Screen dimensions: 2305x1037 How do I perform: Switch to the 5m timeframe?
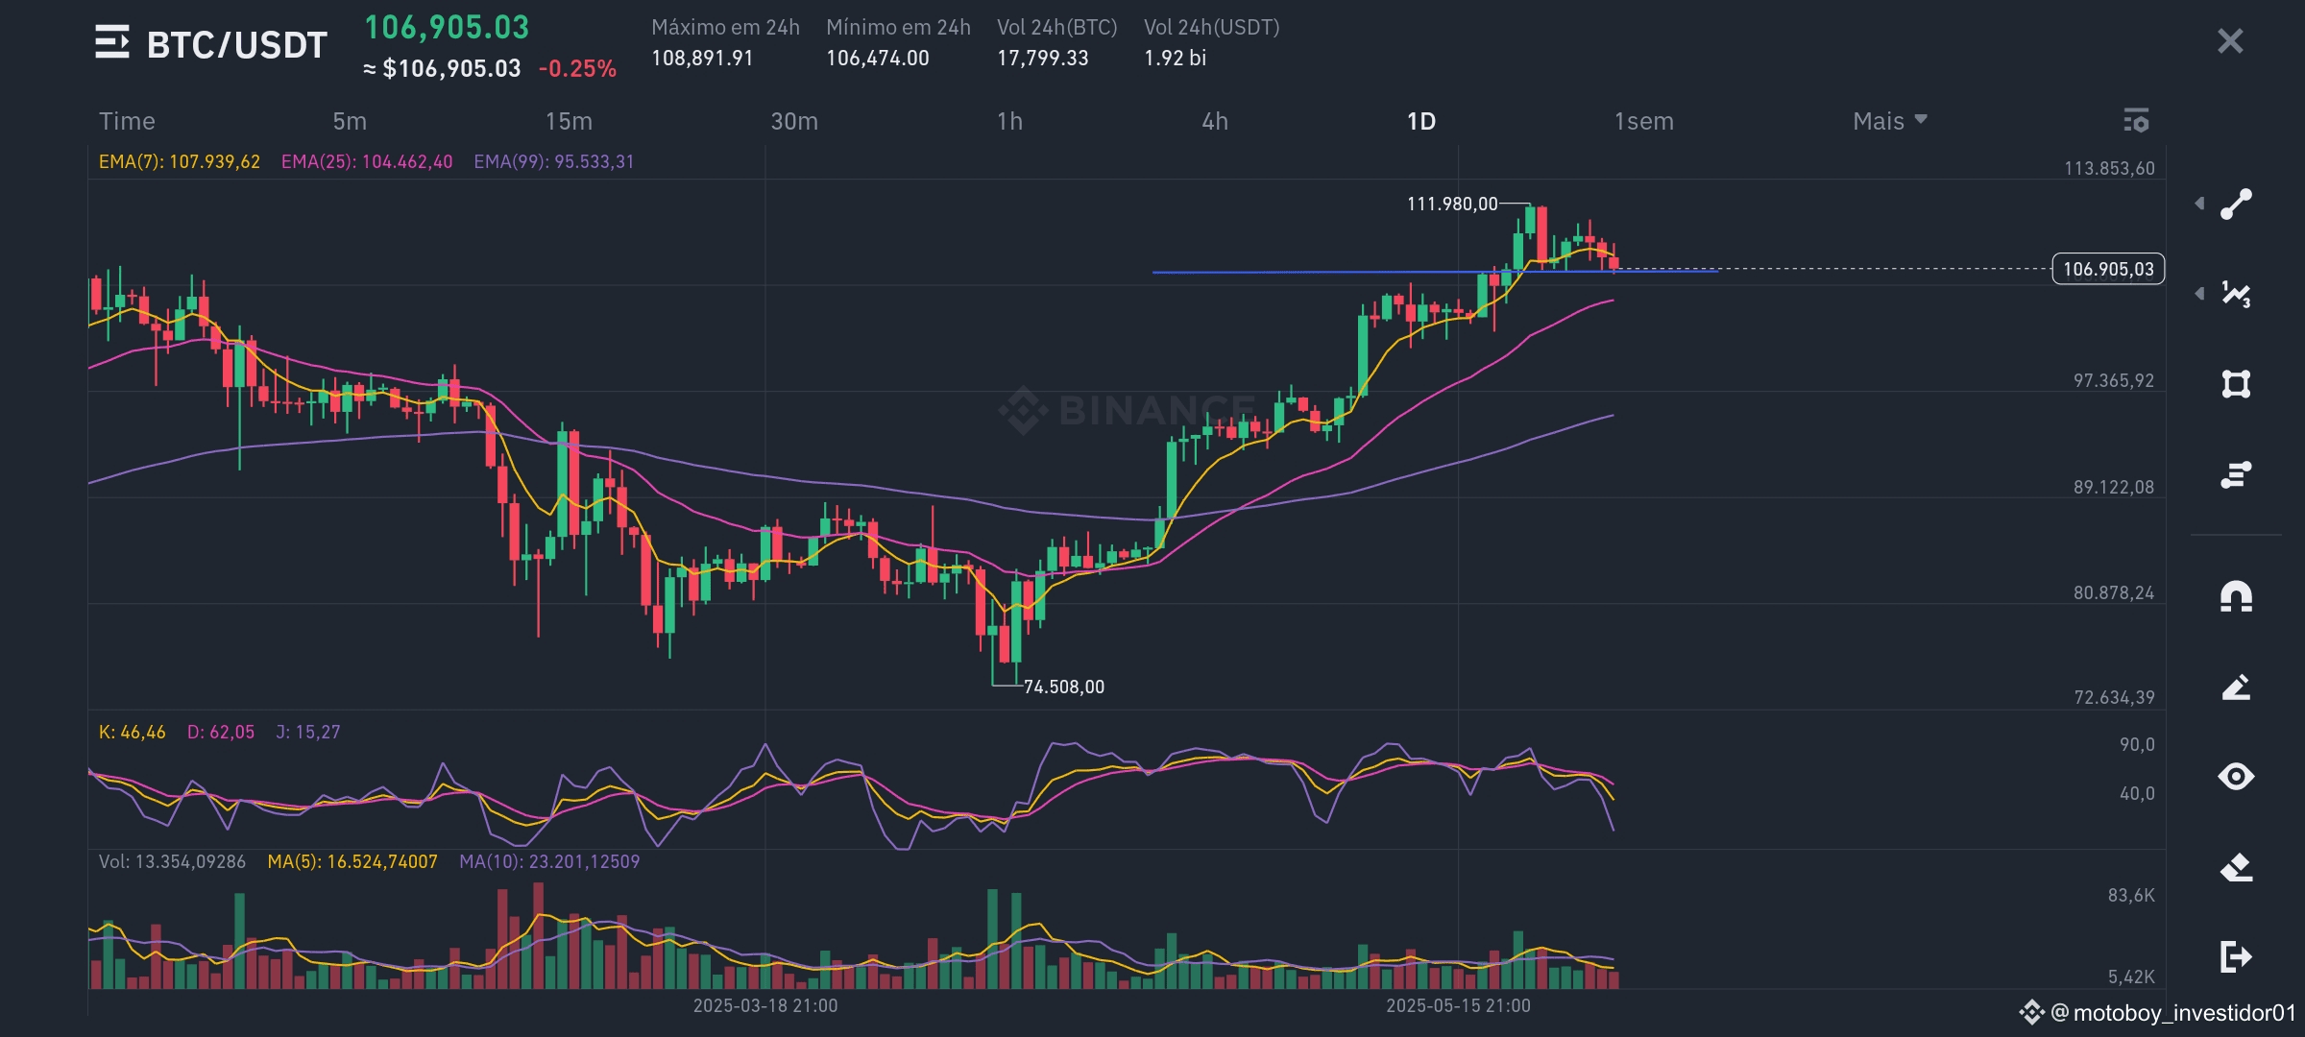click(x=350, y=121)
